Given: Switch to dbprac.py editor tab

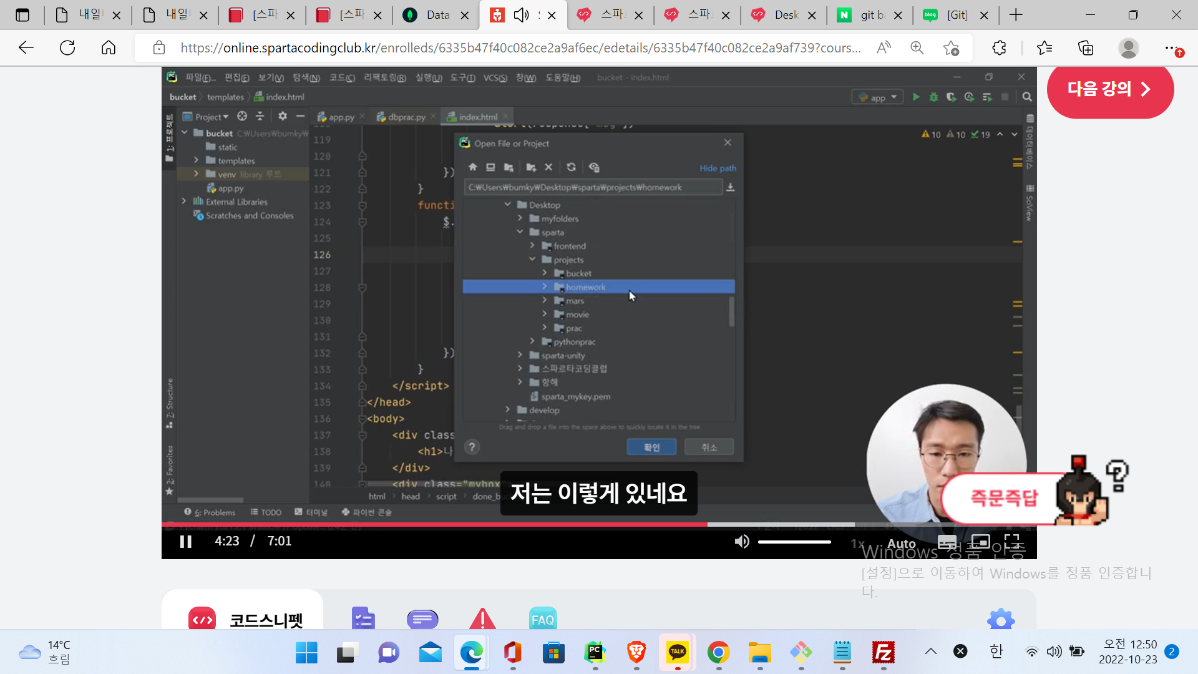Looking at the screenshot, I should 407,117.
